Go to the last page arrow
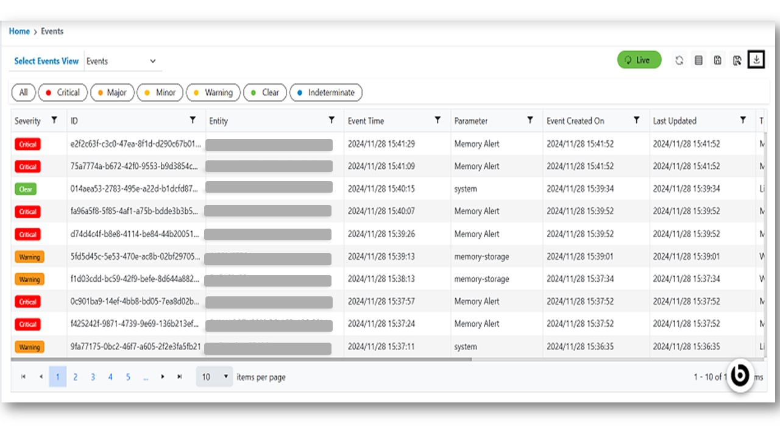 180,377
